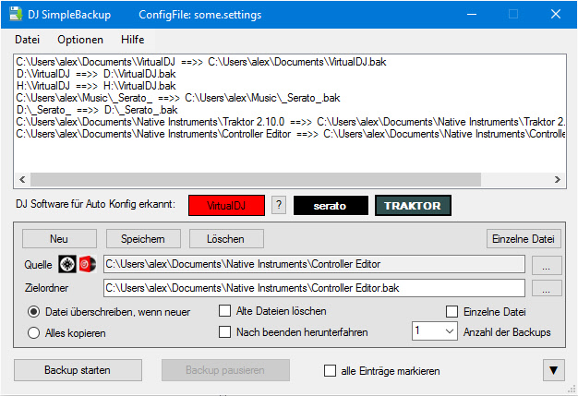Click the Speichern button

coord(143,239)
